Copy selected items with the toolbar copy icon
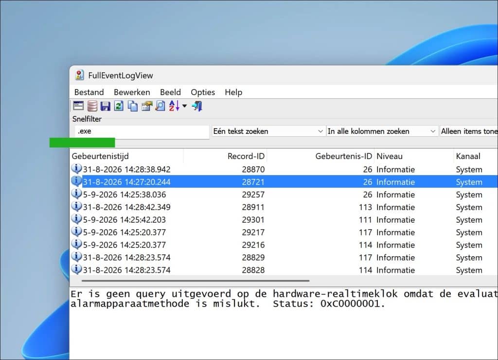498x360 pixels. click(x=132, y=106)
